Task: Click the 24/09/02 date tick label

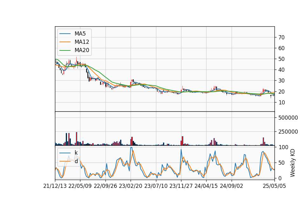Action: click(232, 186)
